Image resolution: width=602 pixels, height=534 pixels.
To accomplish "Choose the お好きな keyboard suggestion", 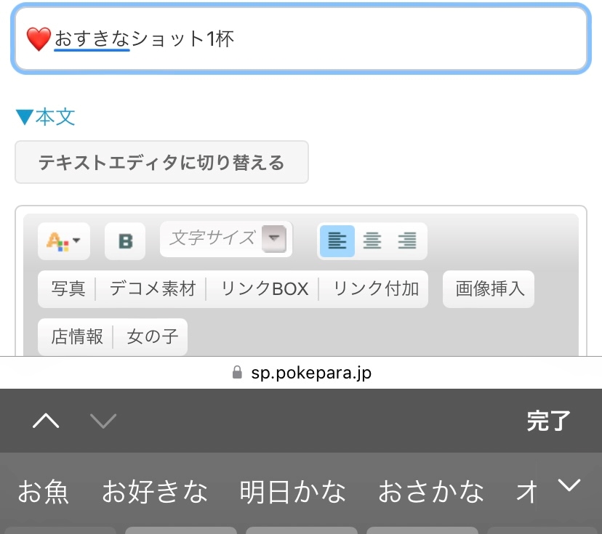I will (155, 492).
